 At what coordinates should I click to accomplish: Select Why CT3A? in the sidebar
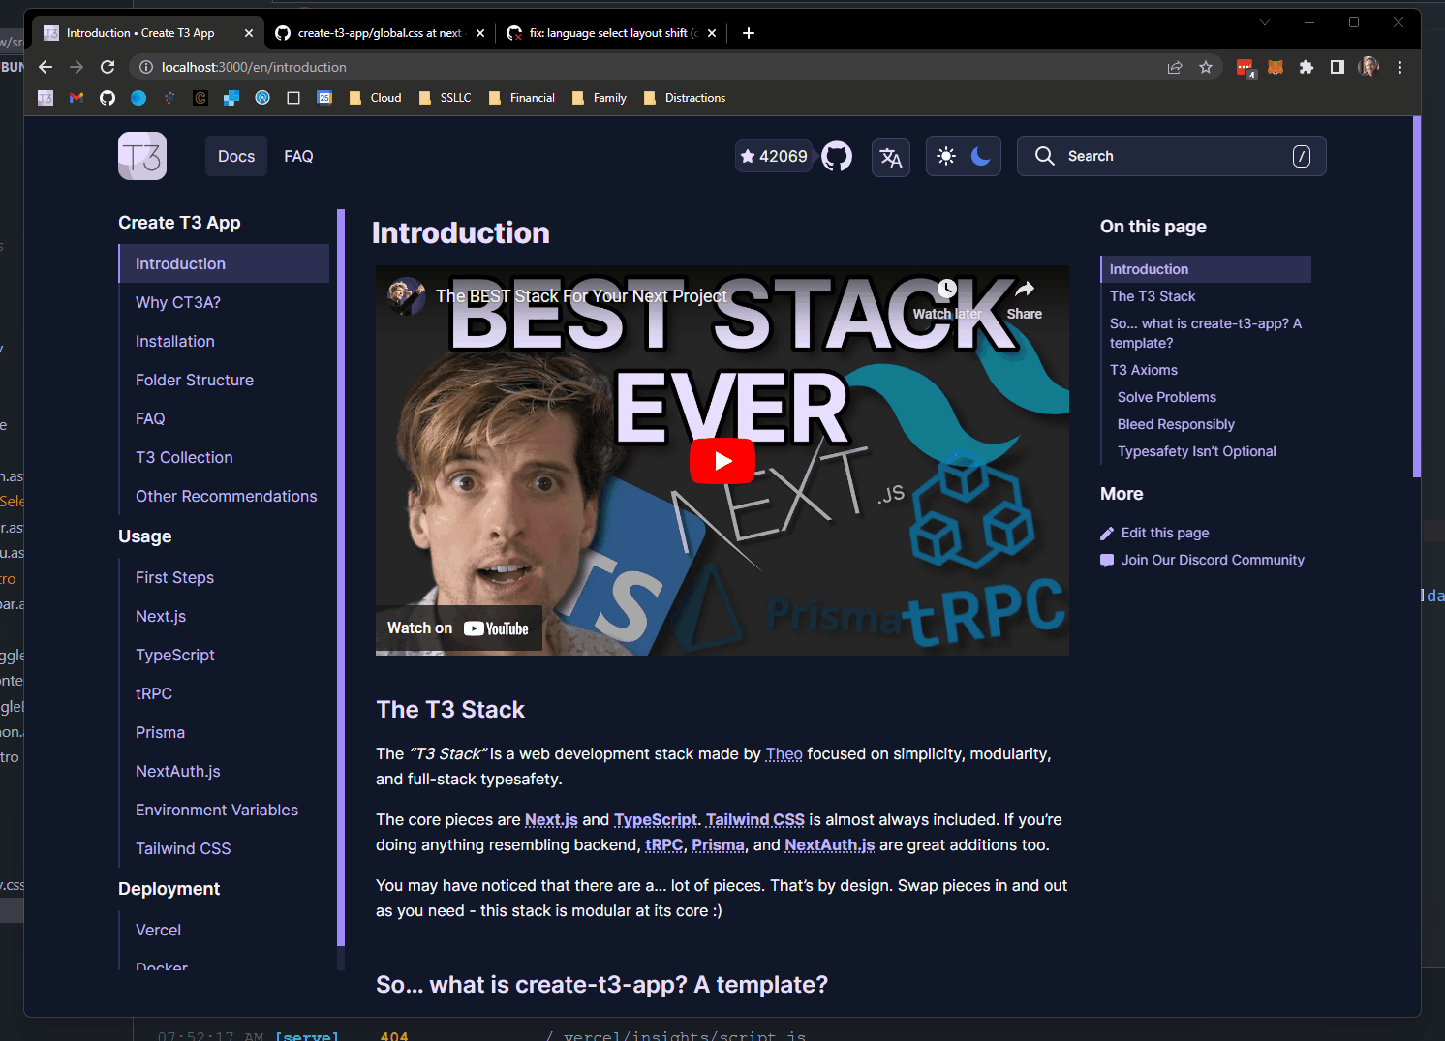pos(178,302)
